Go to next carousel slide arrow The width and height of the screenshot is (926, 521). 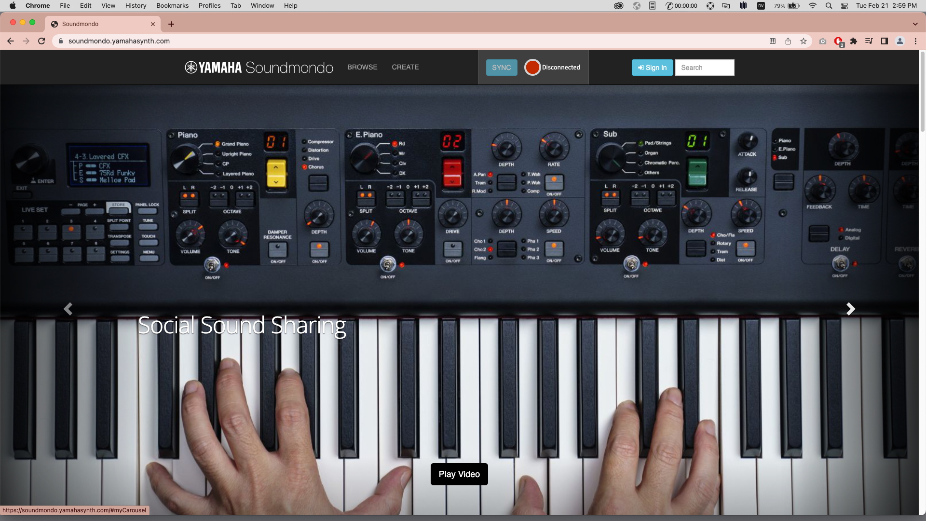pos(850,309)
